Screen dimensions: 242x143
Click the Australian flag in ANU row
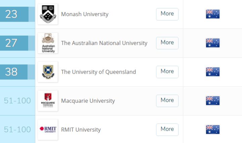click(213, 43)
